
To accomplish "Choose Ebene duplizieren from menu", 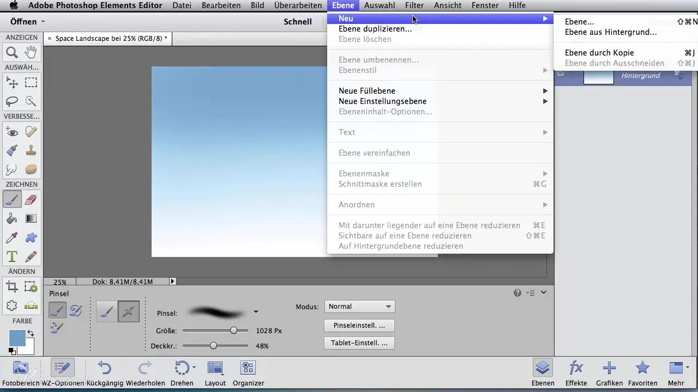I will (x=375, y=29).
